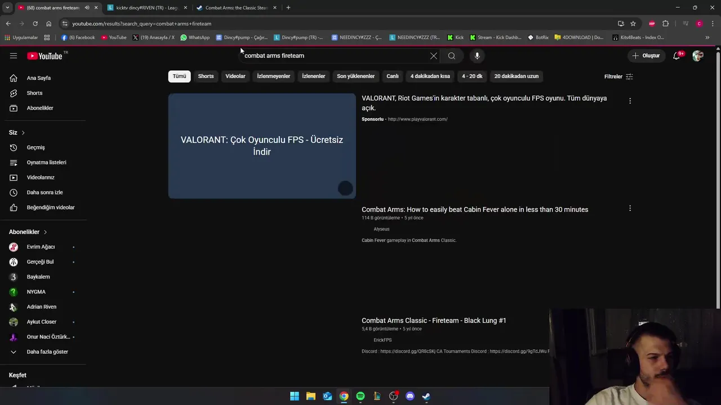Switch to the kicktv dincy#RIVEN tab
The width and height of the screenshot is (721, 405).
click(147, 8)
